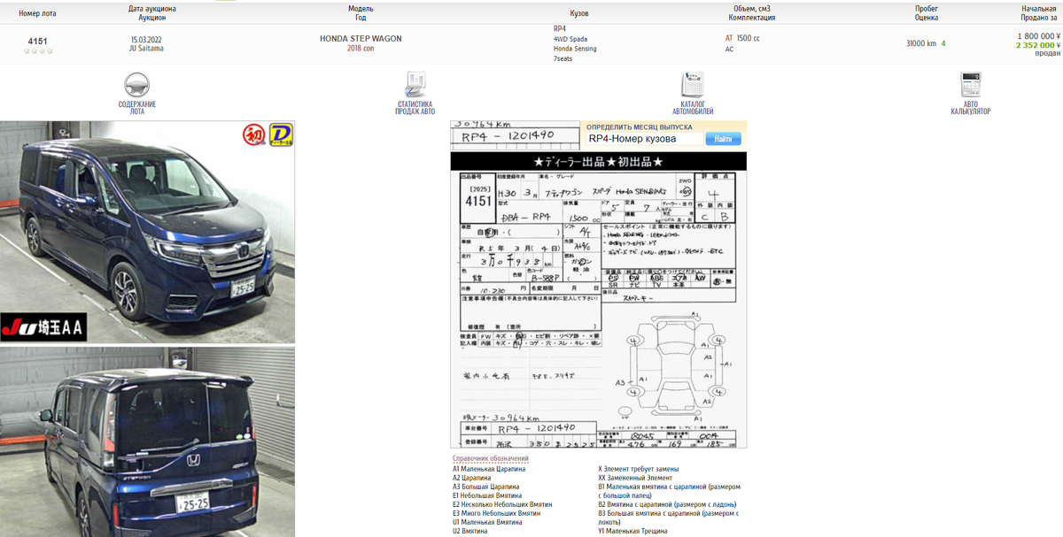Click the A3 Большая Царапина legend entry
The width and height of the screenshot is (1063, 537).
coord(485,487)
